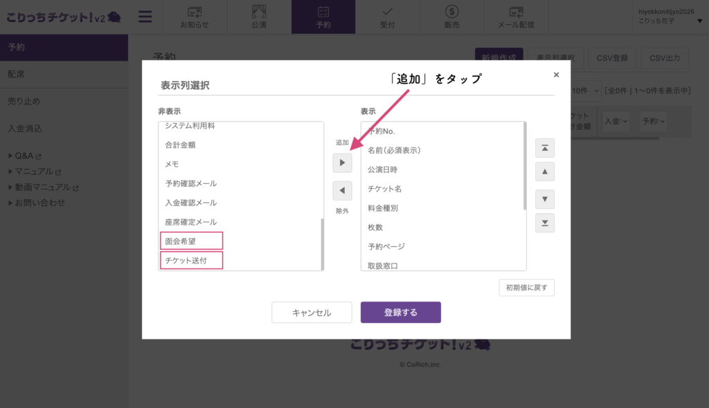Switch to the 受付 tab
This screenshot has height=408, width=709.
(388, 17)
